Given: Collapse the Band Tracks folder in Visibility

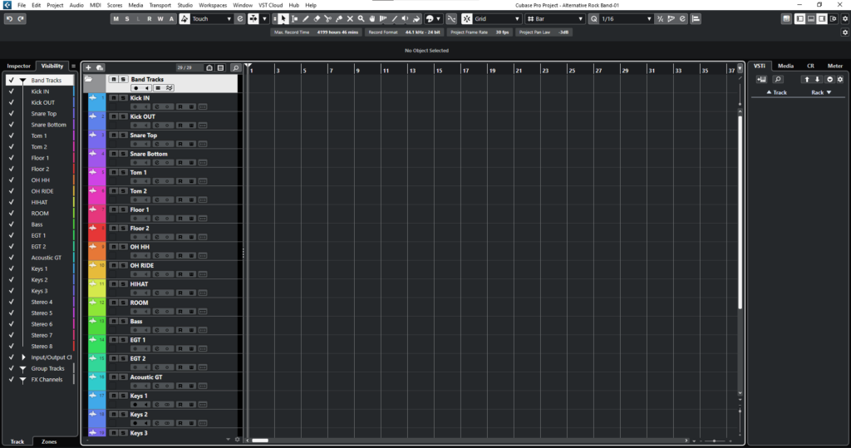Looking at the screenshot, I should [22, 81].
